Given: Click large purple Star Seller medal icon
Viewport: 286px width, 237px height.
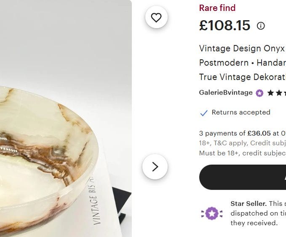Looking at the screenshot, I should 212,213.
